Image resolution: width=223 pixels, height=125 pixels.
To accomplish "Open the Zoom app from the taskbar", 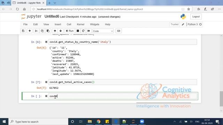I will 142,122.
